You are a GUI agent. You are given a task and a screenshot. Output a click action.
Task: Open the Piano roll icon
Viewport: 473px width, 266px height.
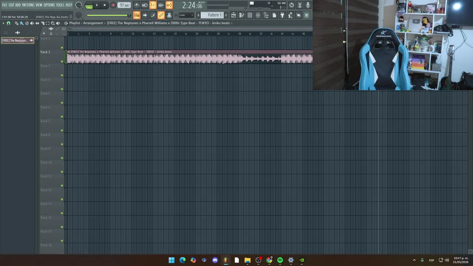click(x=242, y=15)
